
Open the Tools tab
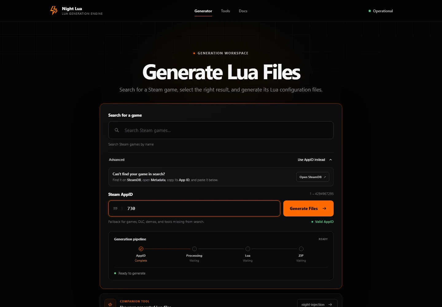225,11
